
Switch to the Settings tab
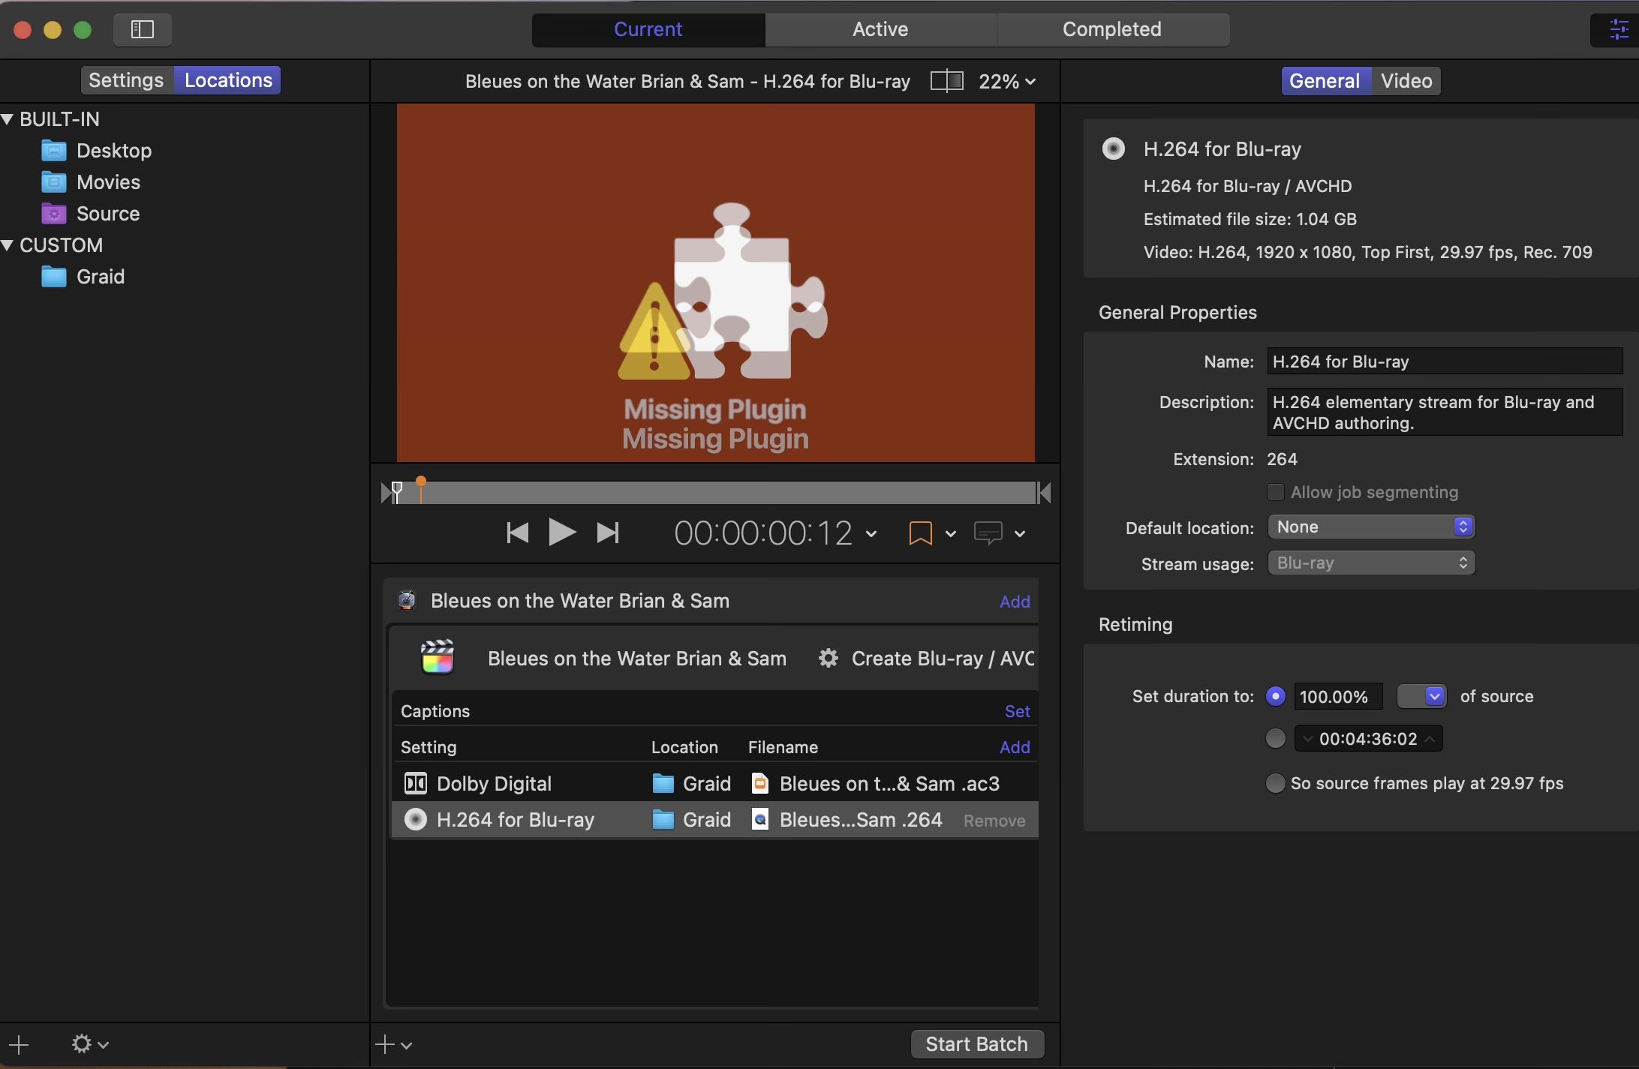click(x=126, y=80)
